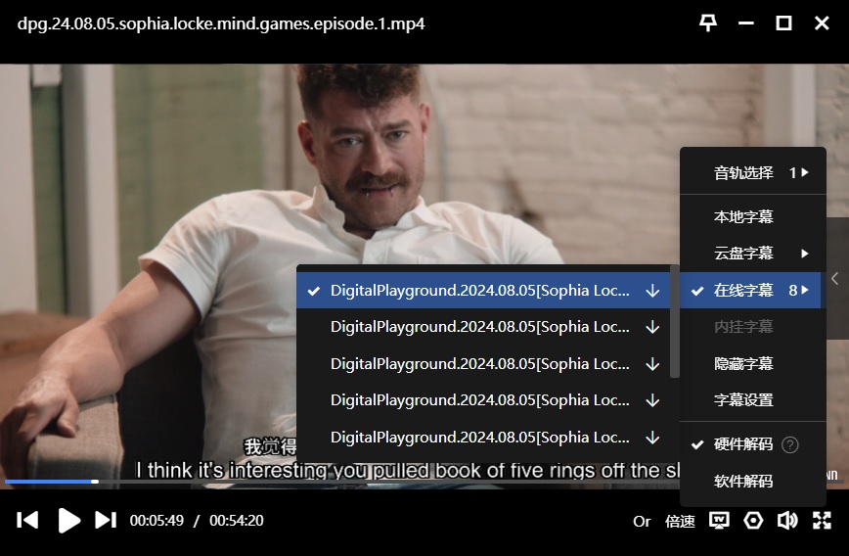Mute audio with the speaker icon
Screen dimensions: 849x556
[x=786, y=521]
